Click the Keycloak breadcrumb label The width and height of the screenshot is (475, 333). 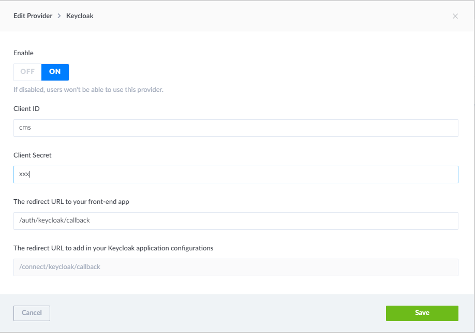pyautogui.click(x=80, y=15)
